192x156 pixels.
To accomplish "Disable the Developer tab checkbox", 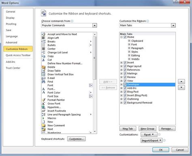I will (x=125, y=84).
